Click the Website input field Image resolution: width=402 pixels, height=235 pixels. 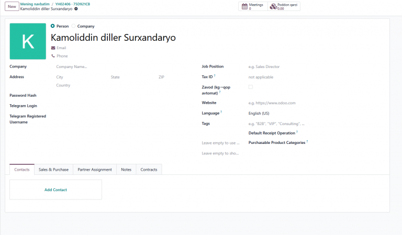[x=316, y=103]
